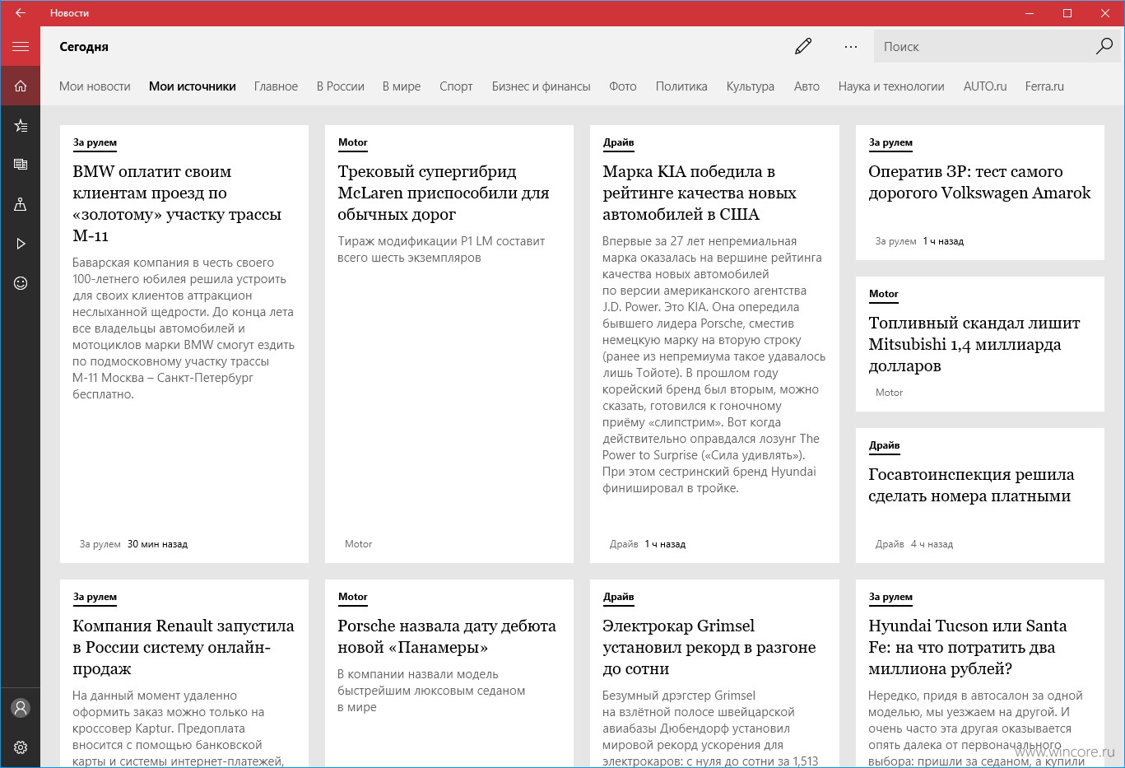This screenshot has height=768, width=1125.
Task: Click Motor label on Mitsubishi card
Action: pyautogui.click(x=884, y=294)
